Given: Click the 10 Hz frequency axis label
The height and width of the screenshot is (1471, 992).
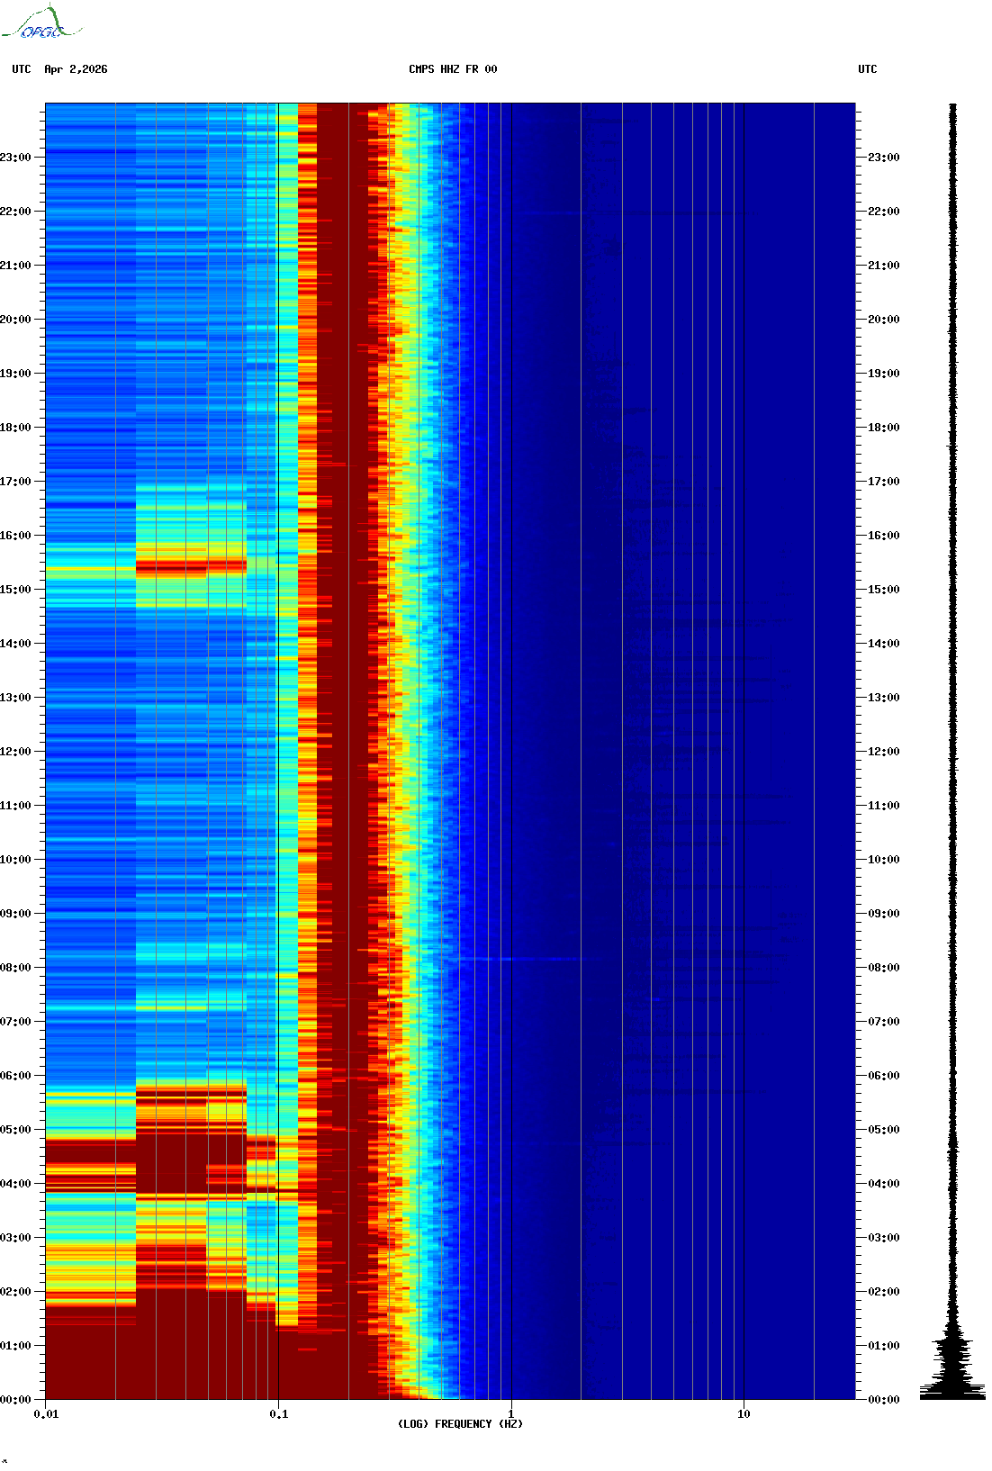Looking at the screenshot, I should pyautogui.click(x=744, y=1414).
